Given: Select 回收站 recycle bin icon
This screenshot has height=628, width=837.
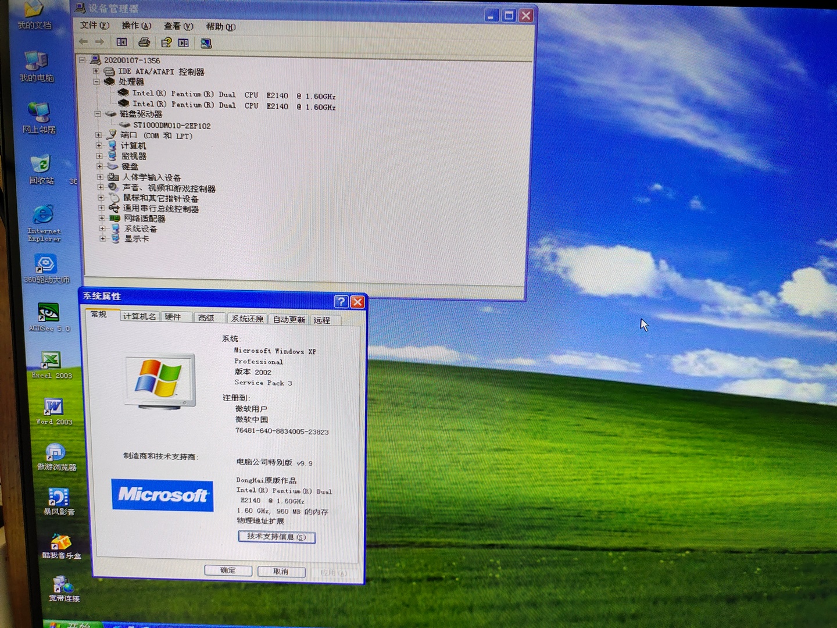Looking at the screenshot, I should (41, 169).
